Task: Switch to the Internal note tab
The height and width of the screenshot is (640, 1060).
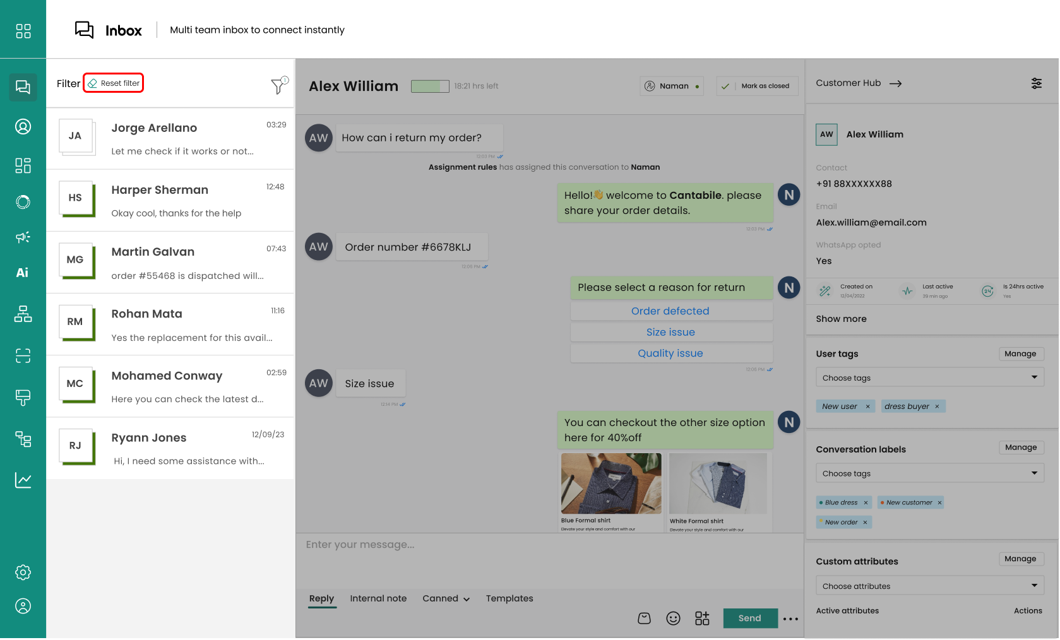Action: pyautogui.click(x=378, y=598)
